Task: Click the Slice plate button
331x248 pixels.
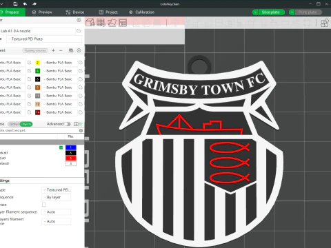Action: 271,12
